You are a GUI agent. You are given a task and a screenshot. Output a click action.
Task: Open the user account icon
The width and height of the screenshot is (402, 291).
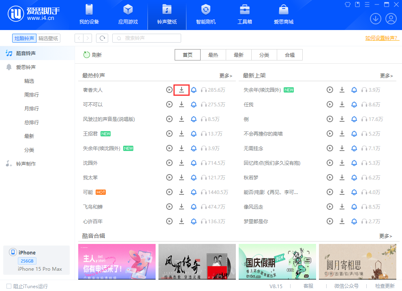pos(391,19)
